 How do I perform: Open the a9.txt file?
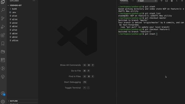[15, 37]
